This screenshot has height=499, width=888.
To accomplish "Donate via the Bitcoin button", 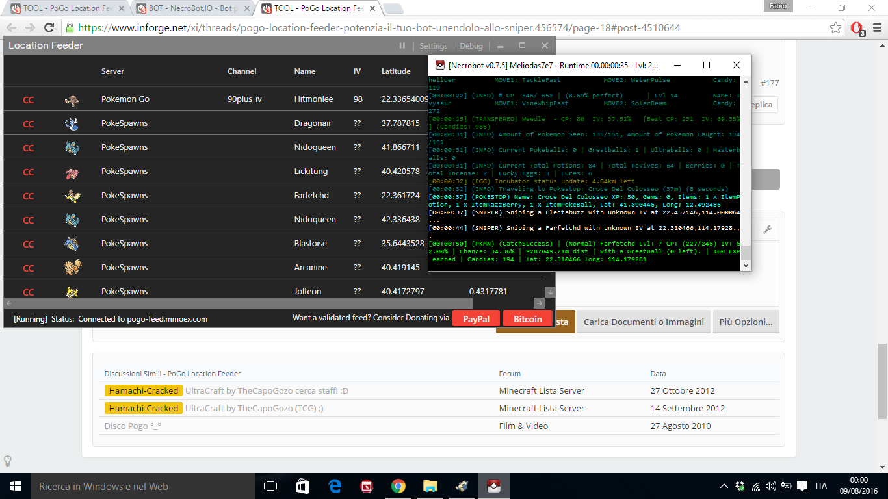I will (x=527, y=319).
